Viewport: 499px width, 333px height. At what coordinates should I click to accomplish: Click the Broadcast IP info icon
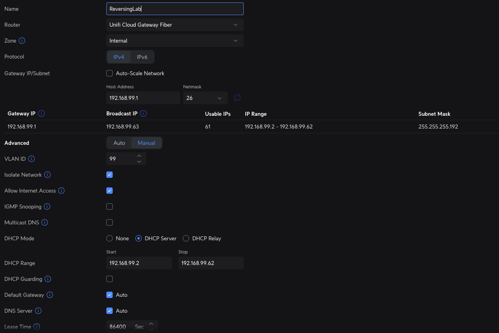tap(143, 113)
